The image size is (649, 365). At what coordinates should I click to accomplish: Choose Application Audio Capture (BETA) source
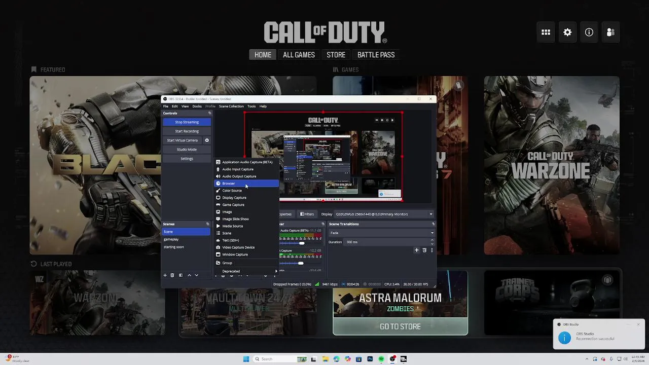pyautogui.click(x=247, y=162)
